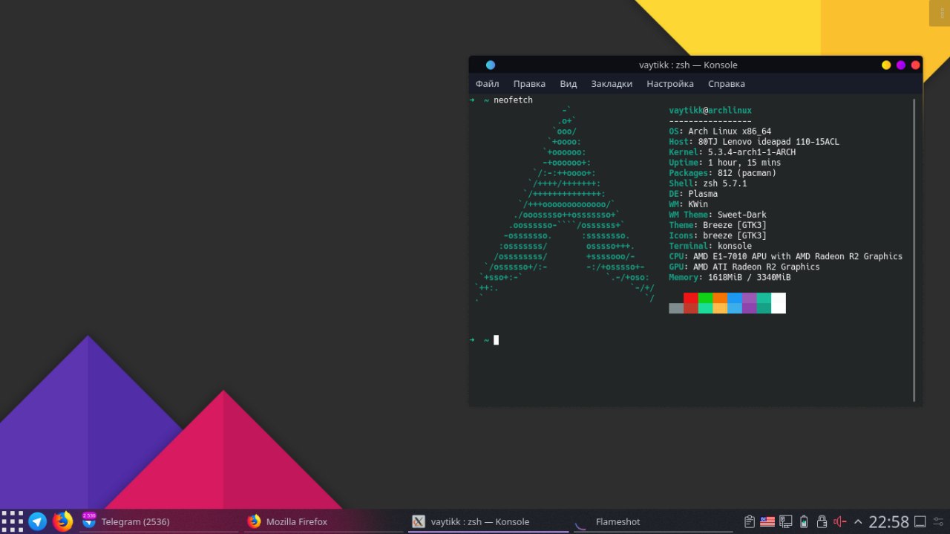
Task: Click the 'Theme: Breeze [GTK3]' line
Action: tap(718, 225)
